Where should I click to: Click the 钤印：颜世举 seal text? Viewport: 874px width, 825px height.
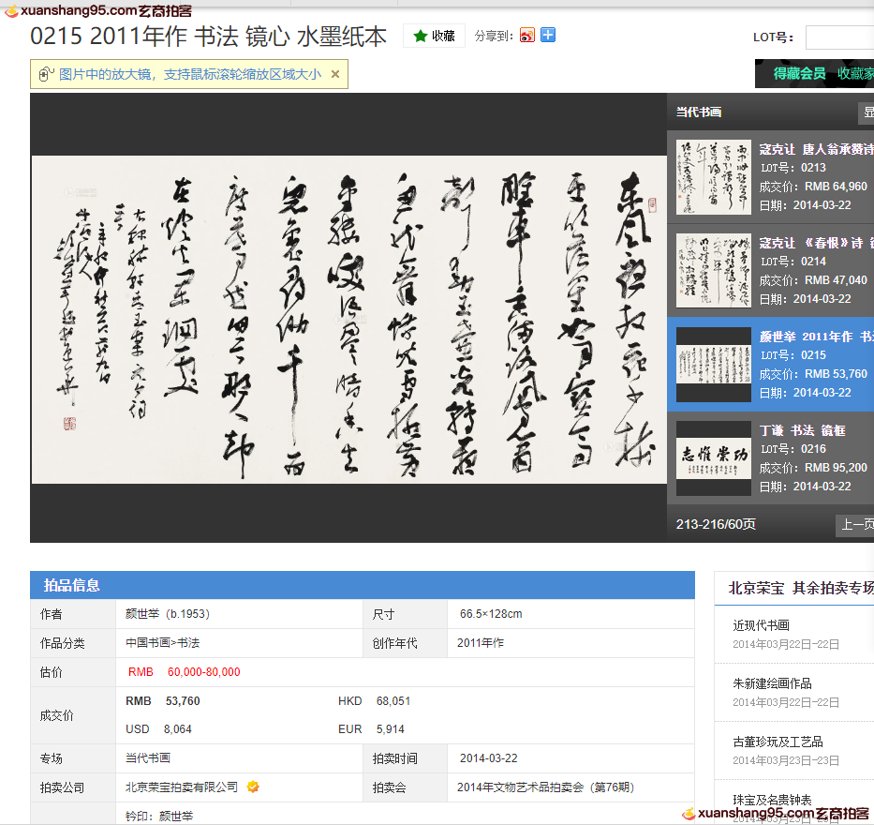tap(159, 816)
